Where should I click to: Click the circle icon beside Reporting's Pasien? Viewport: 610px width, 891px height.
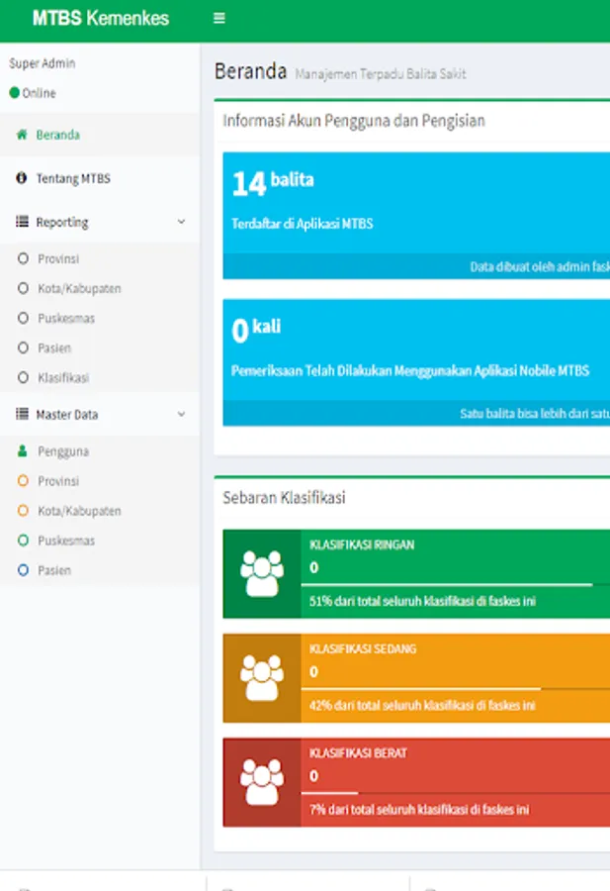click(x=23, y=347)
